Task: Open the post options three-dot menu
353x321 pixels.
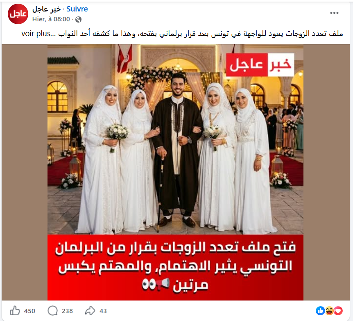Action: coord(334,13)
